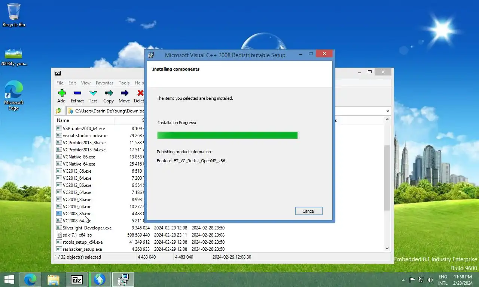
Task: Click the 7z window title icon
Action: (x=58, y=73)
